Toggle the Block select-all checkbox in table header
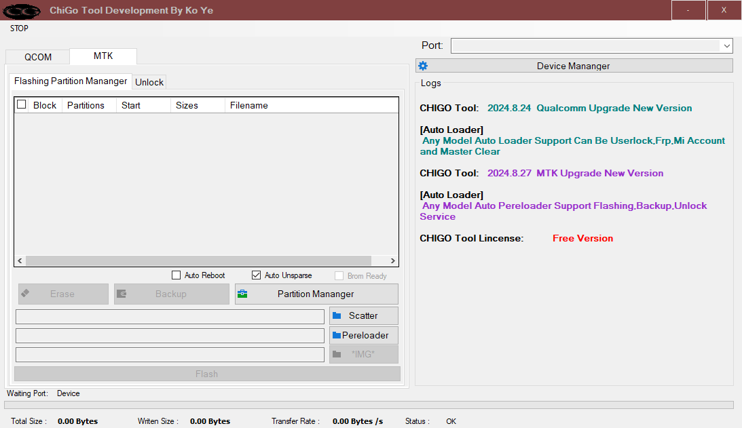 [x=20, y=104]
